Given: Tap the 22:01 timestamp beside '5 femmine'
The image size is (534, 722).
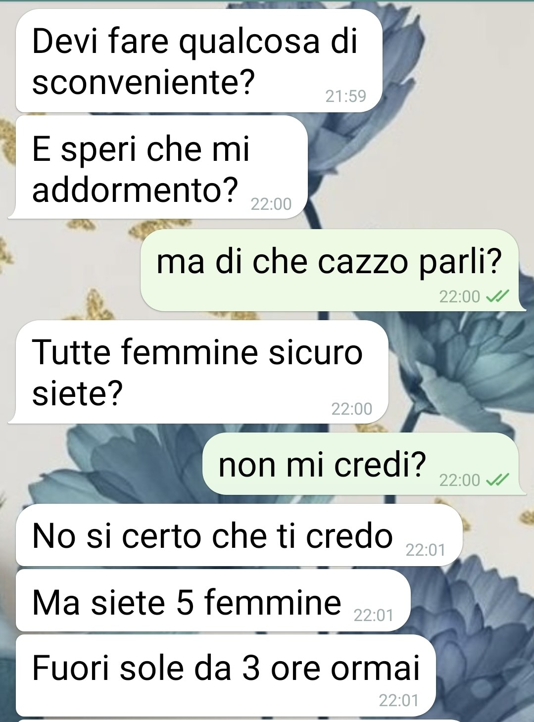Looking at the screenshot, I should [x=374, y=615].
